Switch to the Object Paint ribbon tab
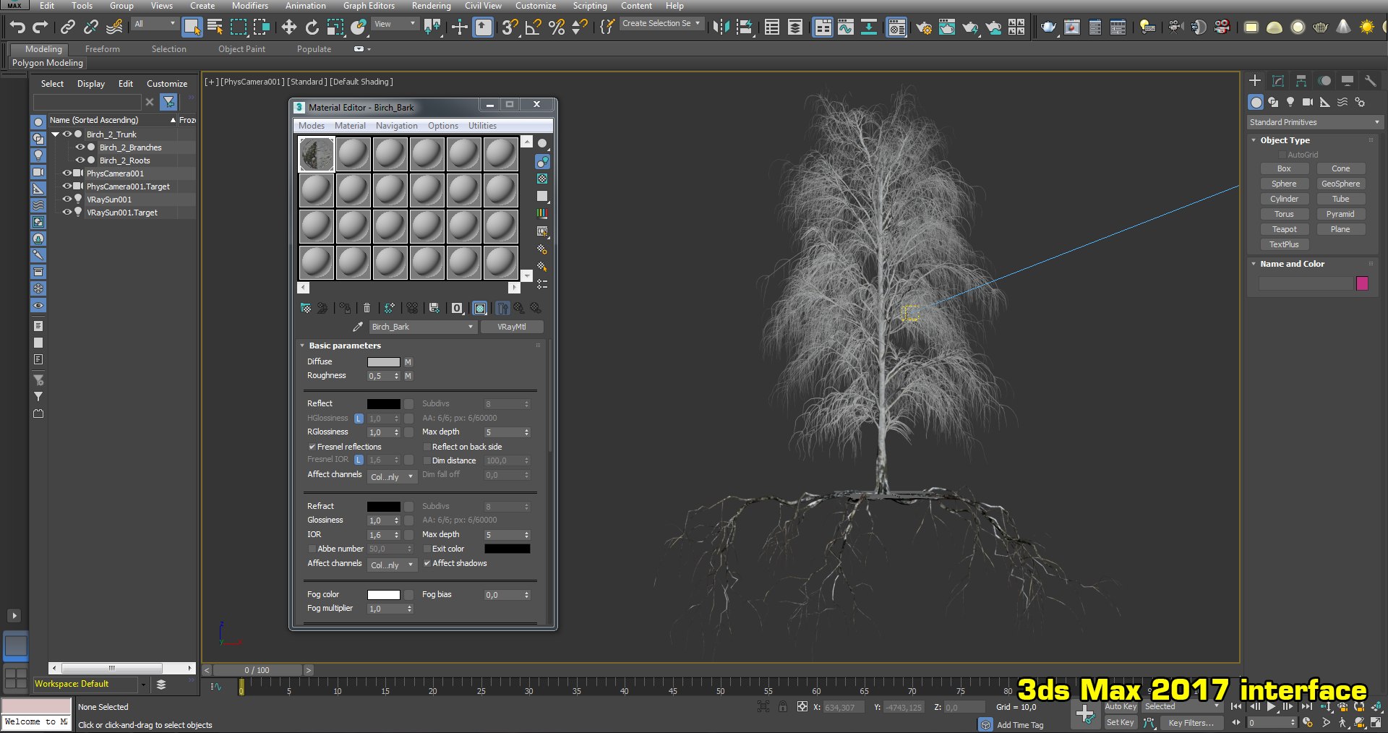This screenshot has height=733, width=1388. tap(241, 49)
